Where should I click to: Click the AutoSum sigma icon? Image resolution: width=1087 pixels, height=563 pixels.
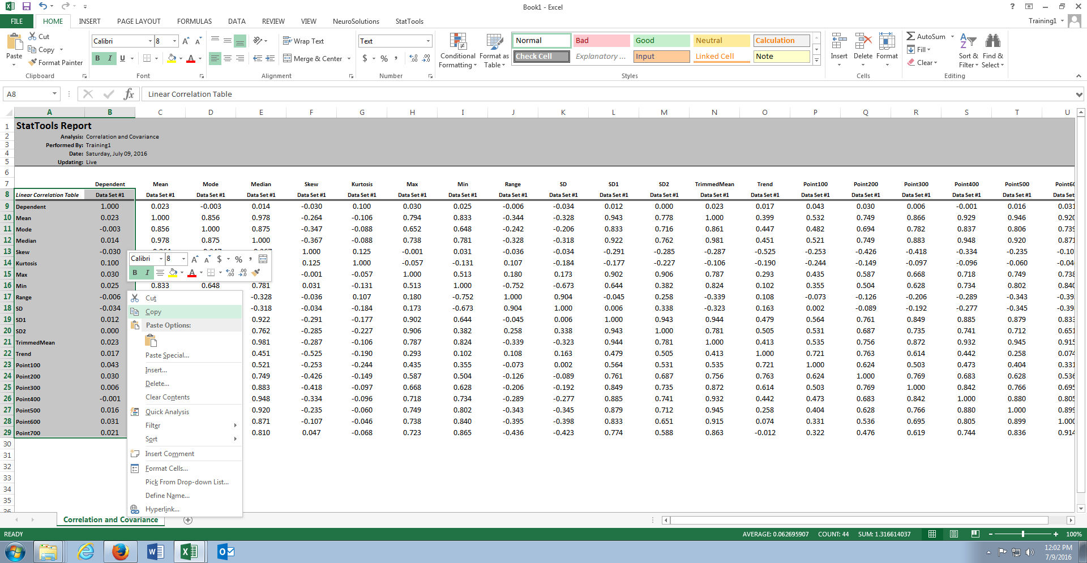pyautogui.click(x=911, y=36)
